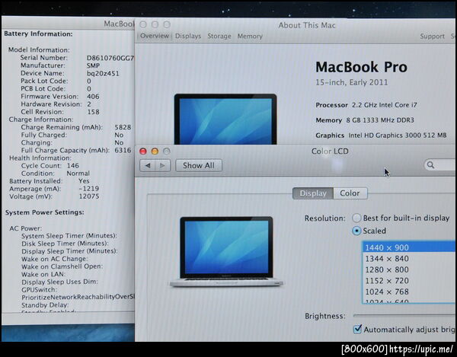The height and width of the screenshot is (357, 457).
Task: Click the Show All button
Action: [x=199, y=165]
